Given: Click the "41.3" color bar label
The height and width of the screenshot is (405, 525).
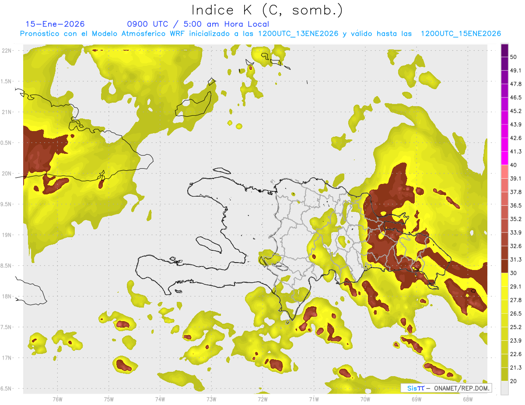Looking at the screenshot, I should click(x=516, y=152).
